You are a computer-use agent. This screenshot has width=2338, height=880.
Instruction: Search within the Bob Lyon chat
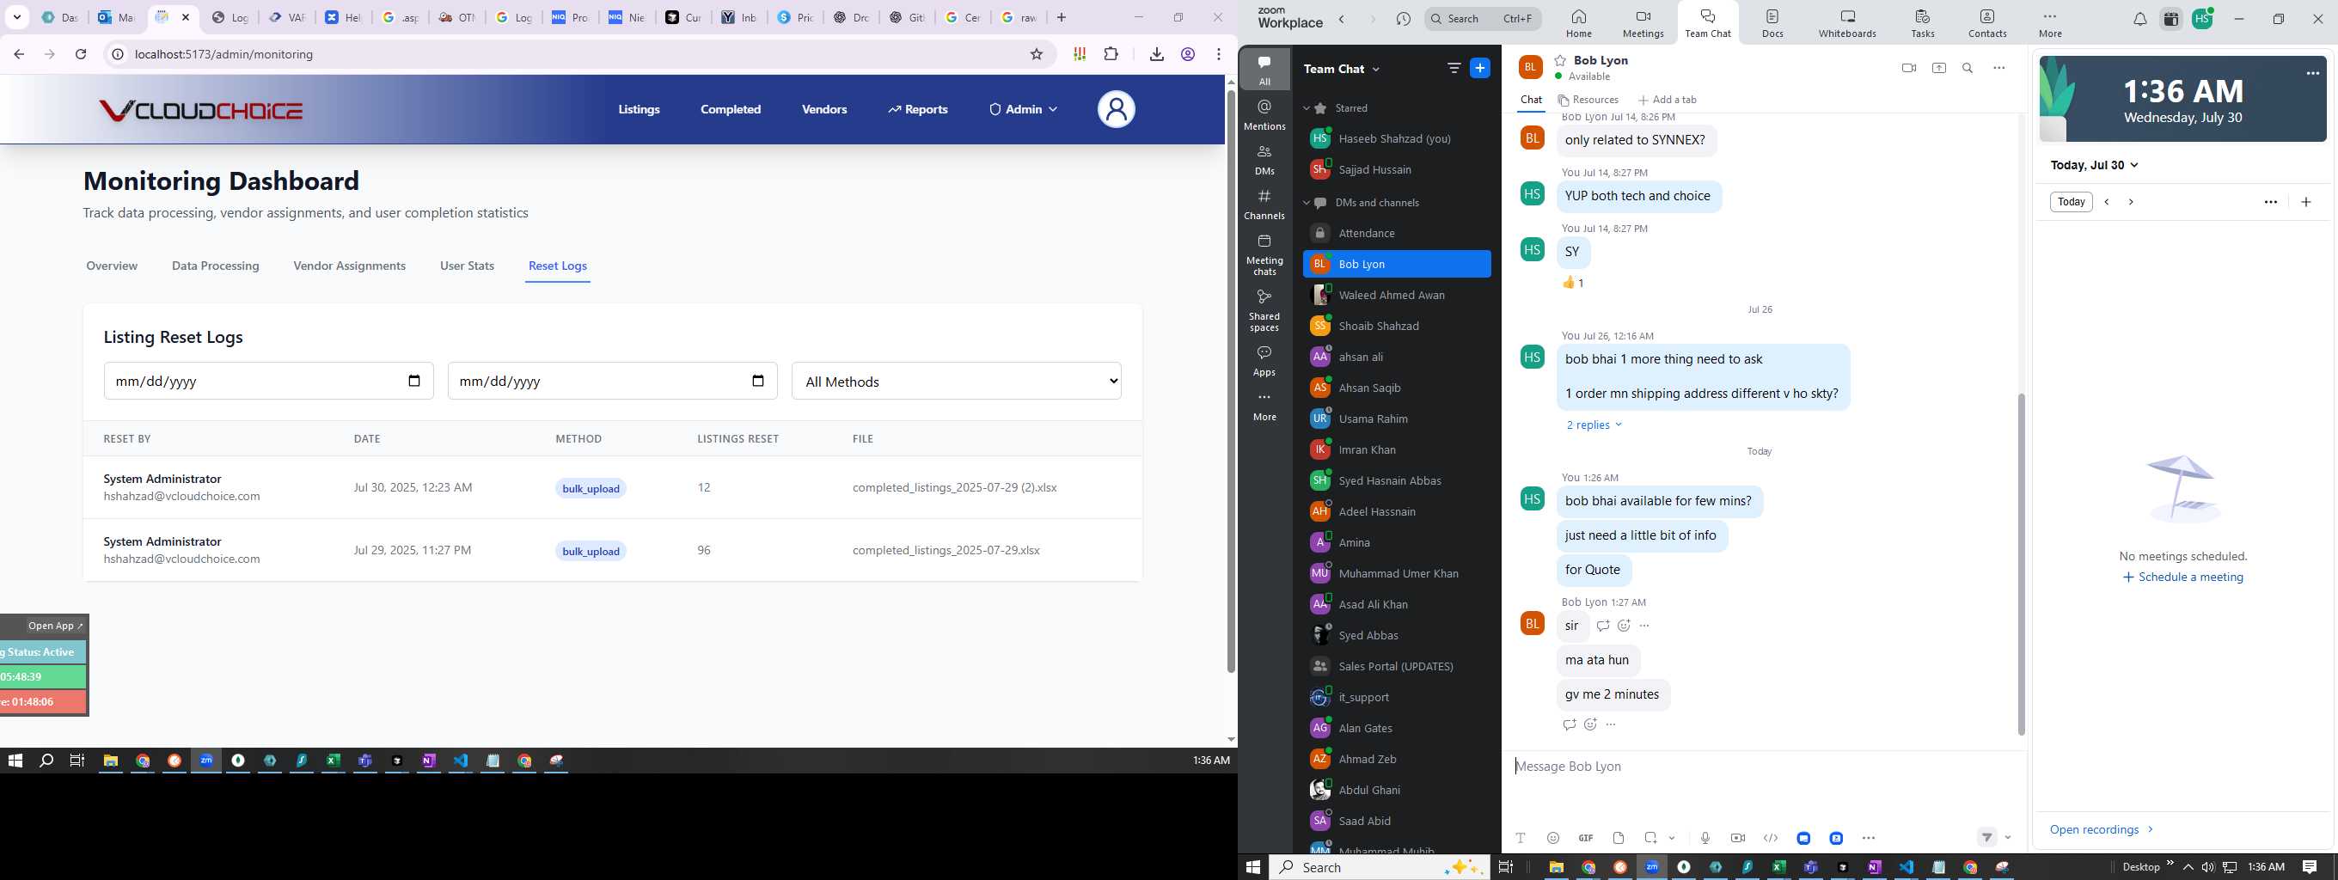click(1968, 68)
